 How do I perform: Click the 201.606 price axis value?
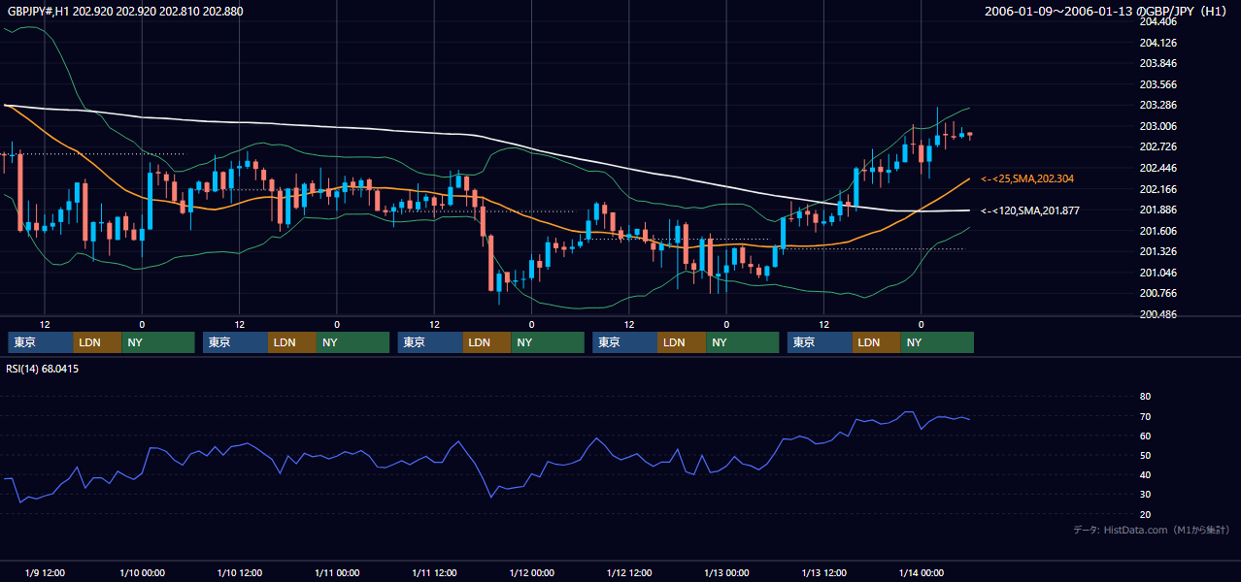[x=1157, y=231]
